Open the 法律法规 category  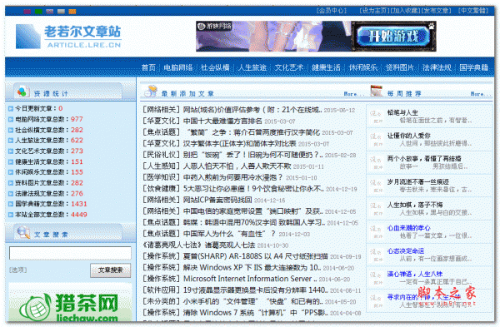point(437,67)
